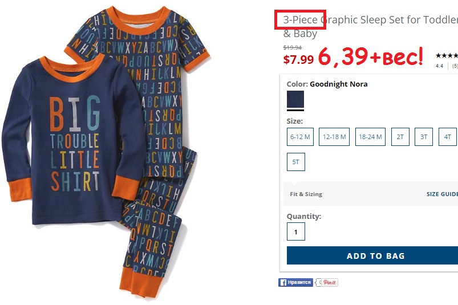
Task: Pick the 5T size box
Action: point(295,162)
